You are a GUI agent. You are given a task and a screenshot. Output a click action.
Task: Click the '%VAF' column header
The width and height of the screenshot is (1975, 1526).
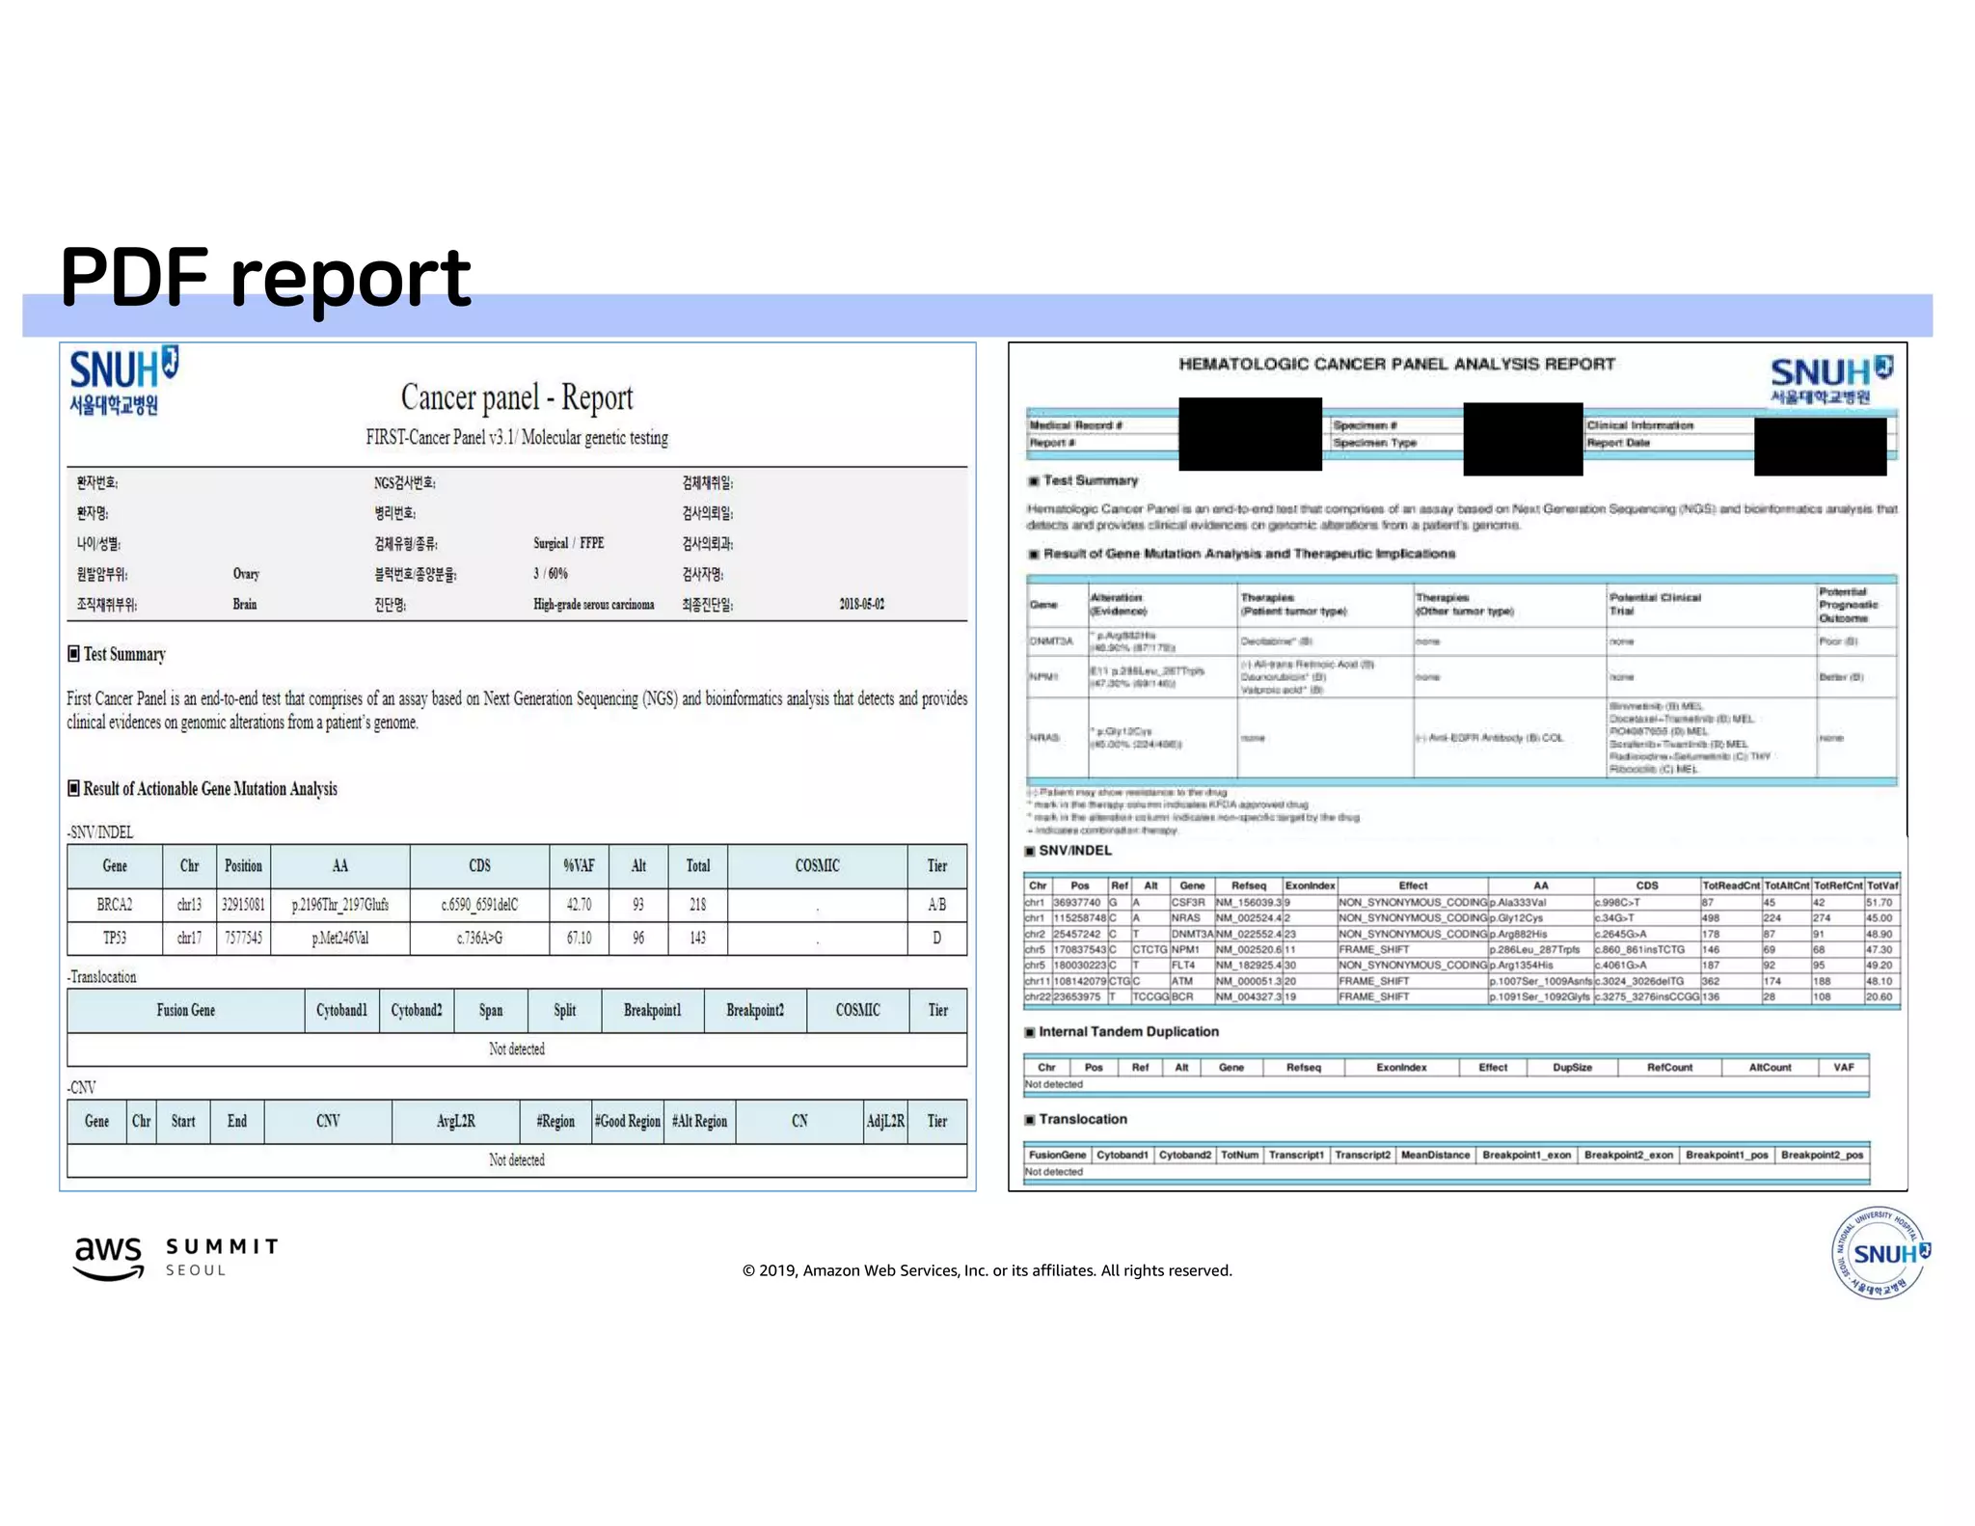tap(579, 866)
